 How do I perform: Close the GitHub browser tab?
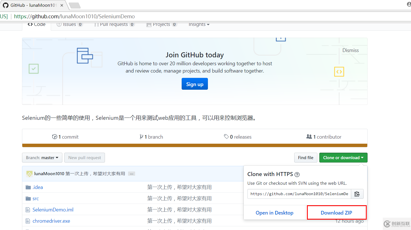click(x=62, y=5)
